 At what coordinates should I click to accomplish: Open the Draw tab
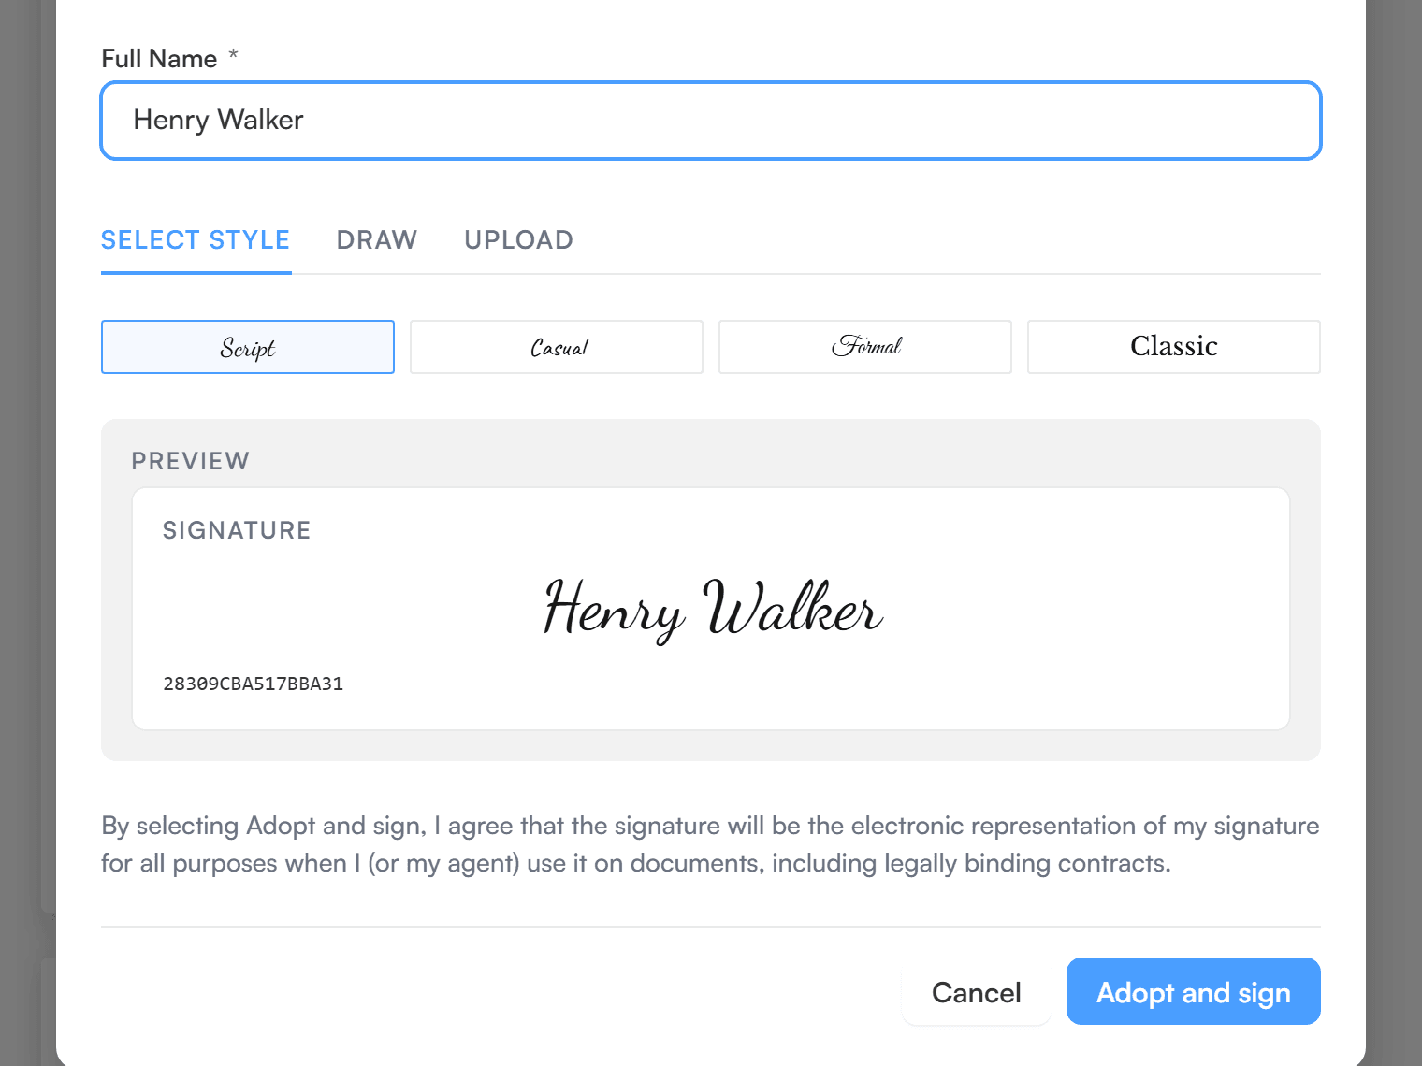click(x=377, y=240)
